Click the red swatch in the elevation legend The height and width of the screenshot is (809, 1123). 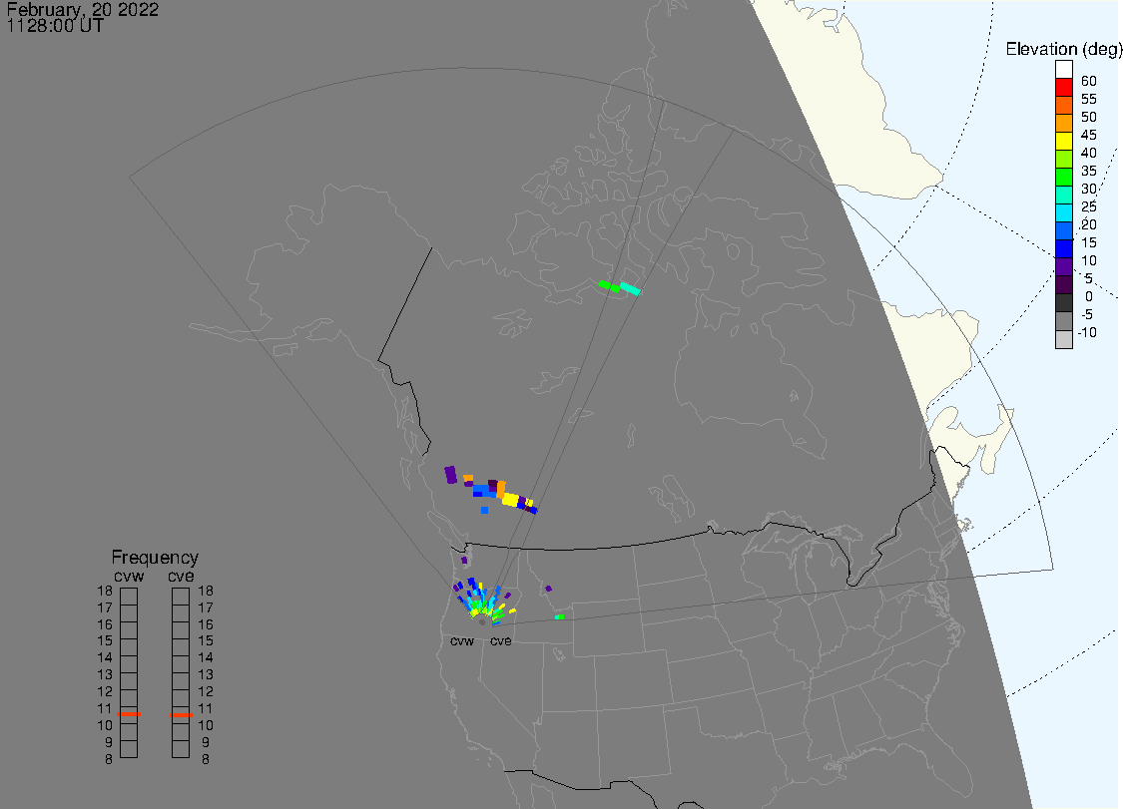click(x=1063, y=88)
